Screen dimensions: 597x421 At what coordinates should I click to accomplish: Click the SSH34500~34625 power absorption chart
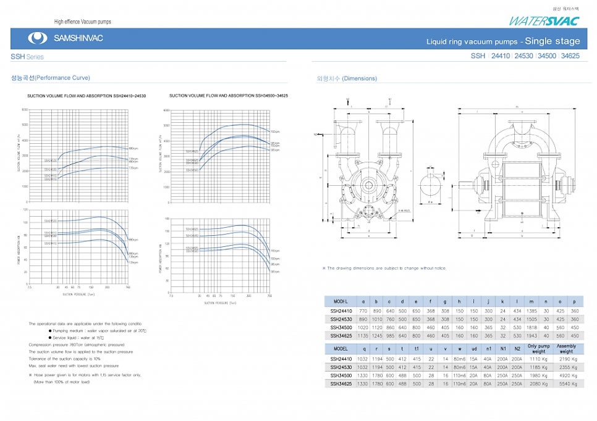coord(221,256)
